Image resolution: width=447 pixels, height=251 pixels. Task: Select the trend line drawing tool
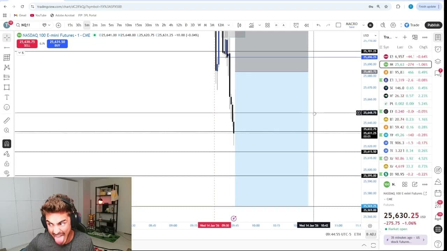[x=7, y=47]
